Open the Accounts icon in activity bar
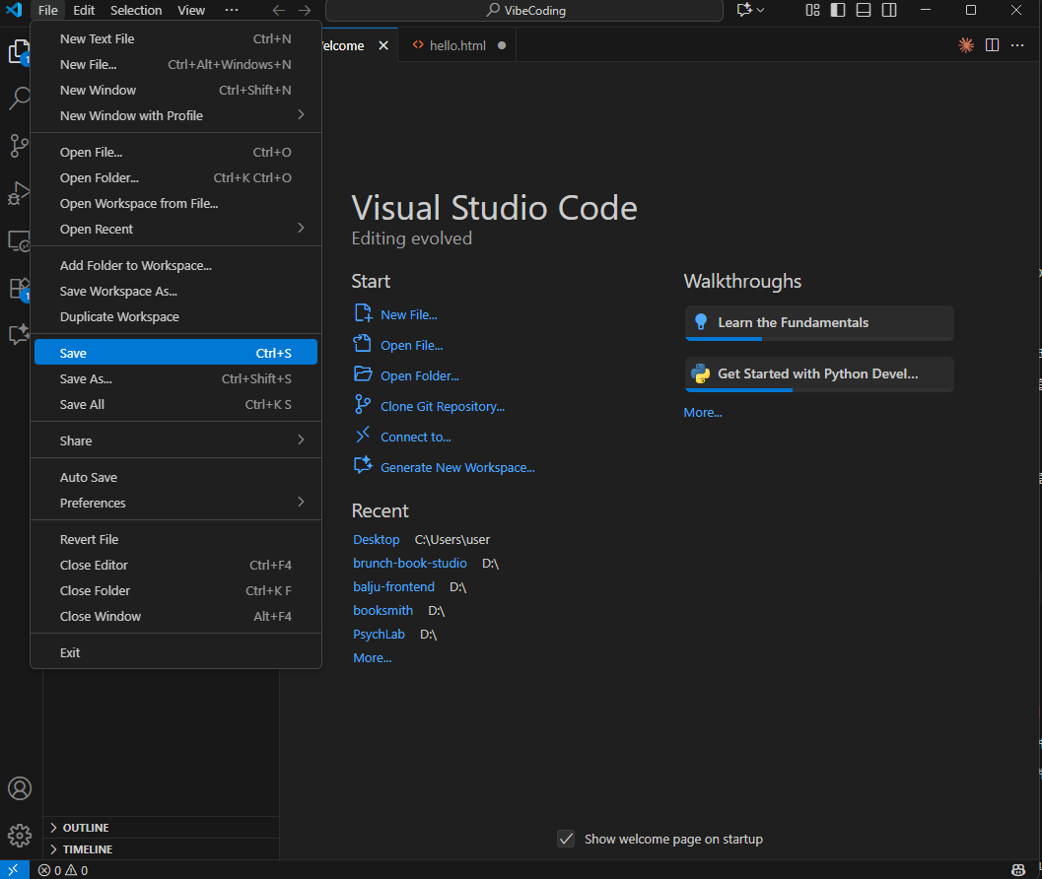The width and height of the screenshot is (1042, 879). (20, 789)
